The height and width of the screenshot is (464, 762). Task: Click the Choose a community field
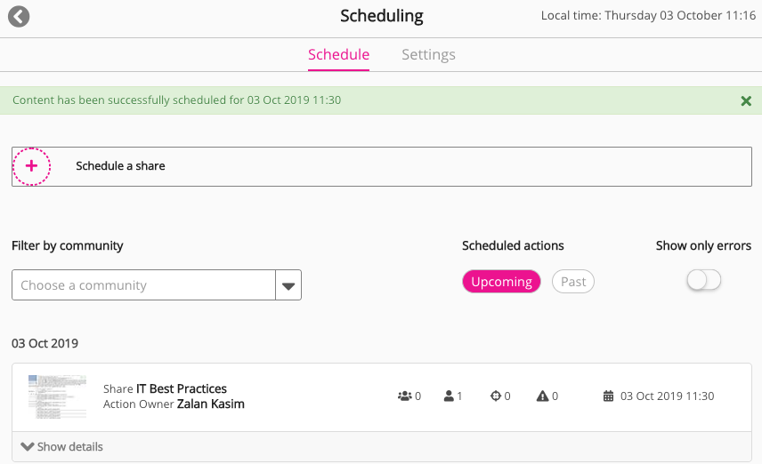pyautogui.click(x=142, y=285)
